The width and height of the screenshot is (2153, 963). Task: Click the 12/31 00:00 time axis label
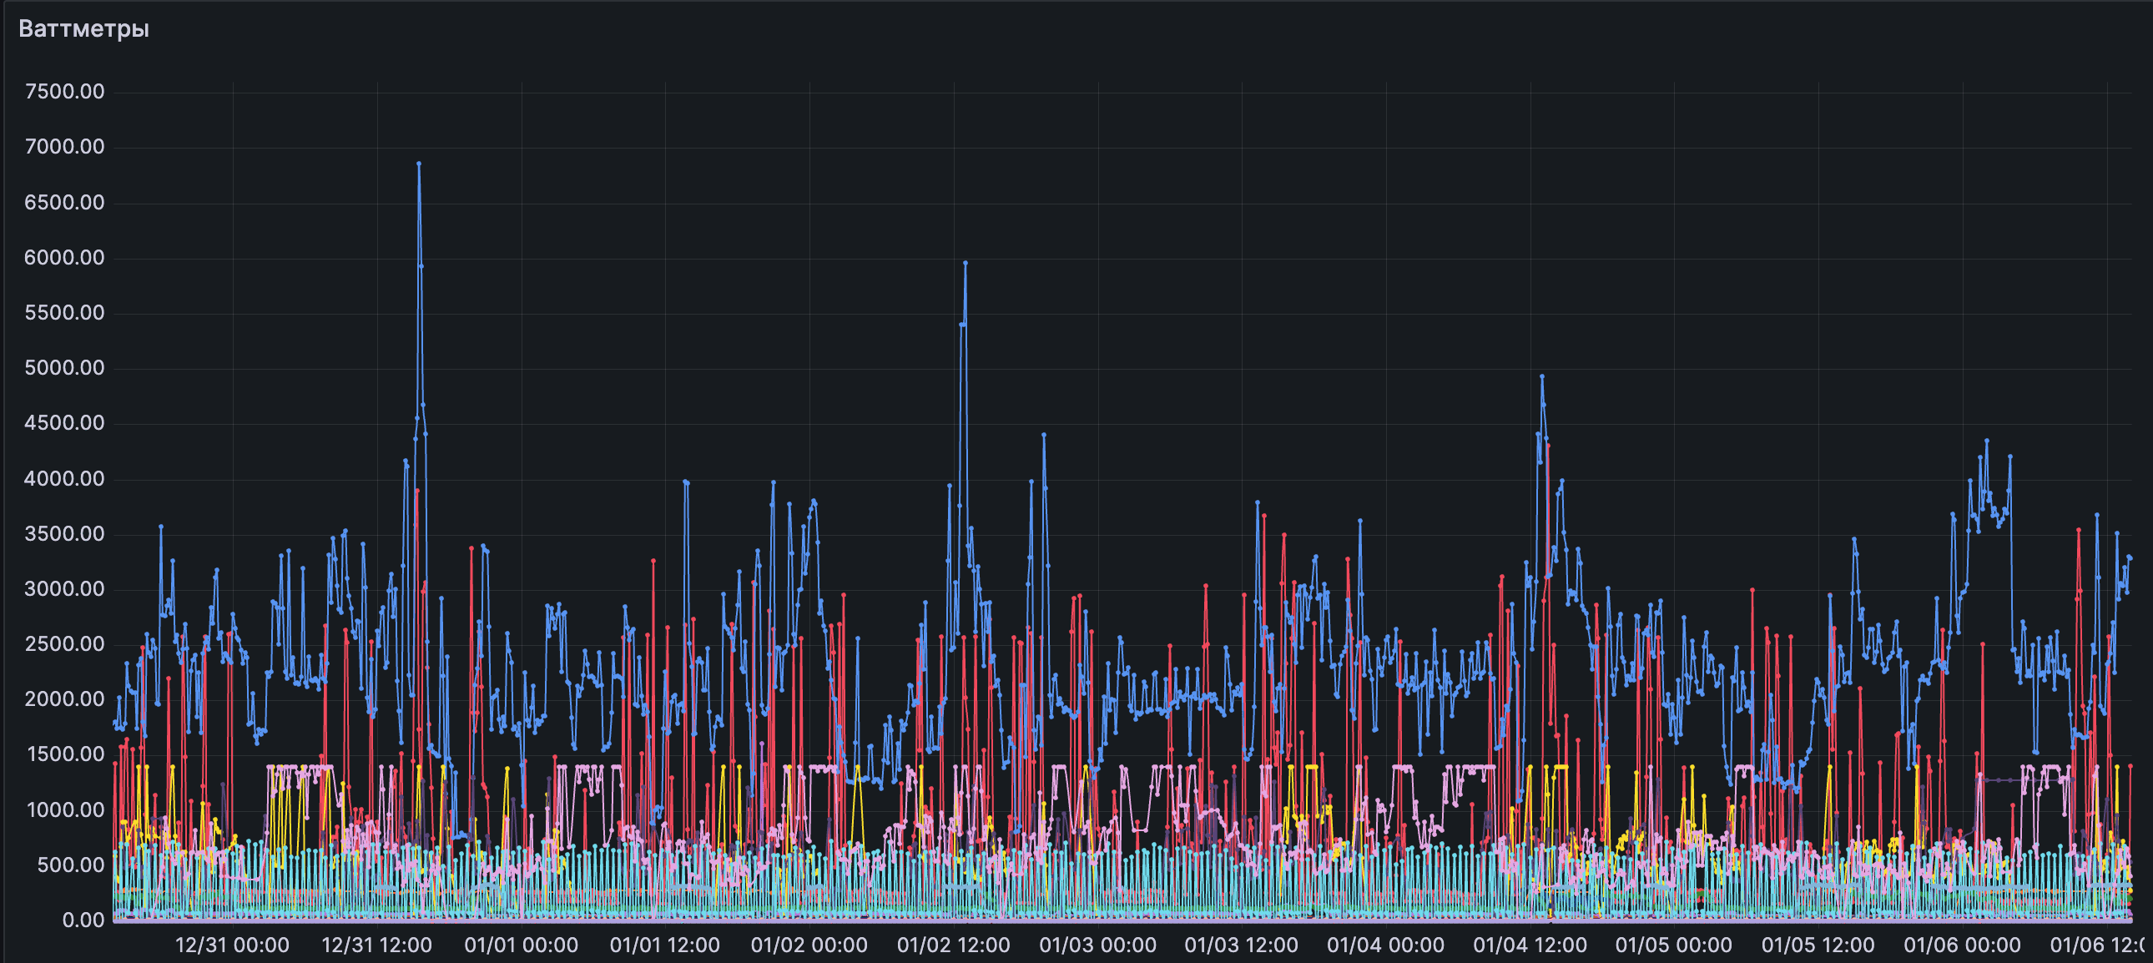(x=232, y=945)
